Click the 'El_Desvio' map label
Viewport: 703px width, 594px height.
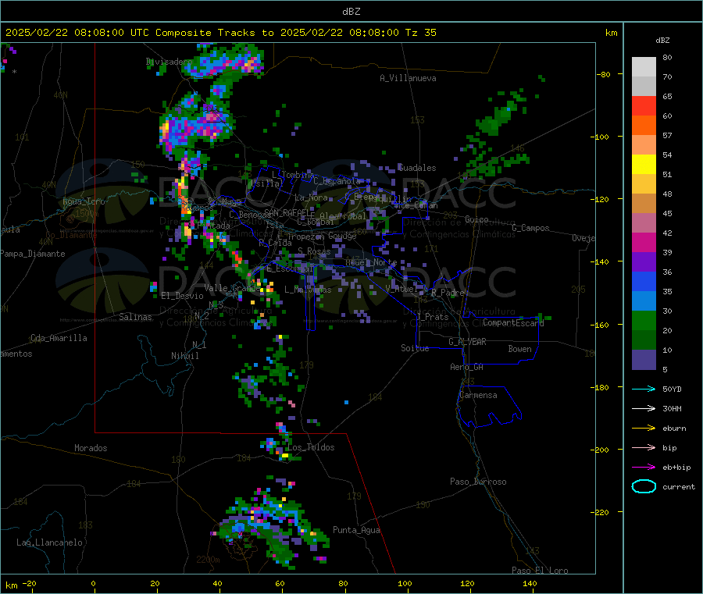coord(182,296)
